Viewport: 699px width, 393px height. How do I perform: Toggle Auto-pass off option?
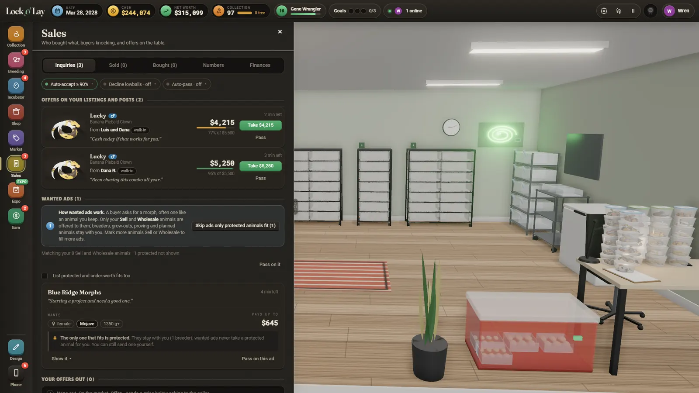pos(187,84)
